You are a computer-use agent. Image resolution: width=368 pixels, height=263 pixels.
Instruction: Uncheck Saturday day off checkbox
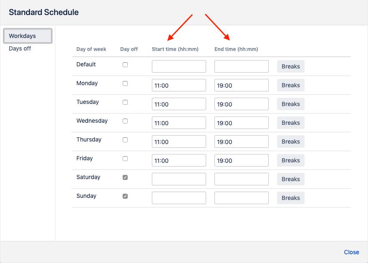click(125, 177)
